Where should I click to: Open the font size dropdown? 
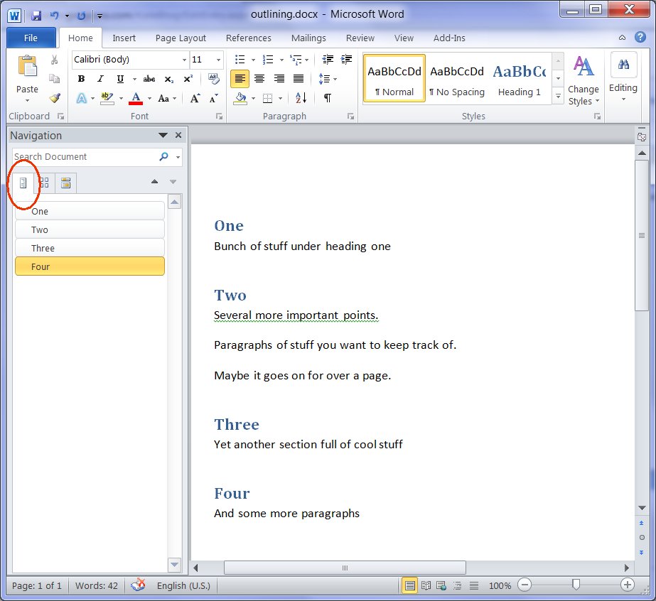[x=218, y=60]
